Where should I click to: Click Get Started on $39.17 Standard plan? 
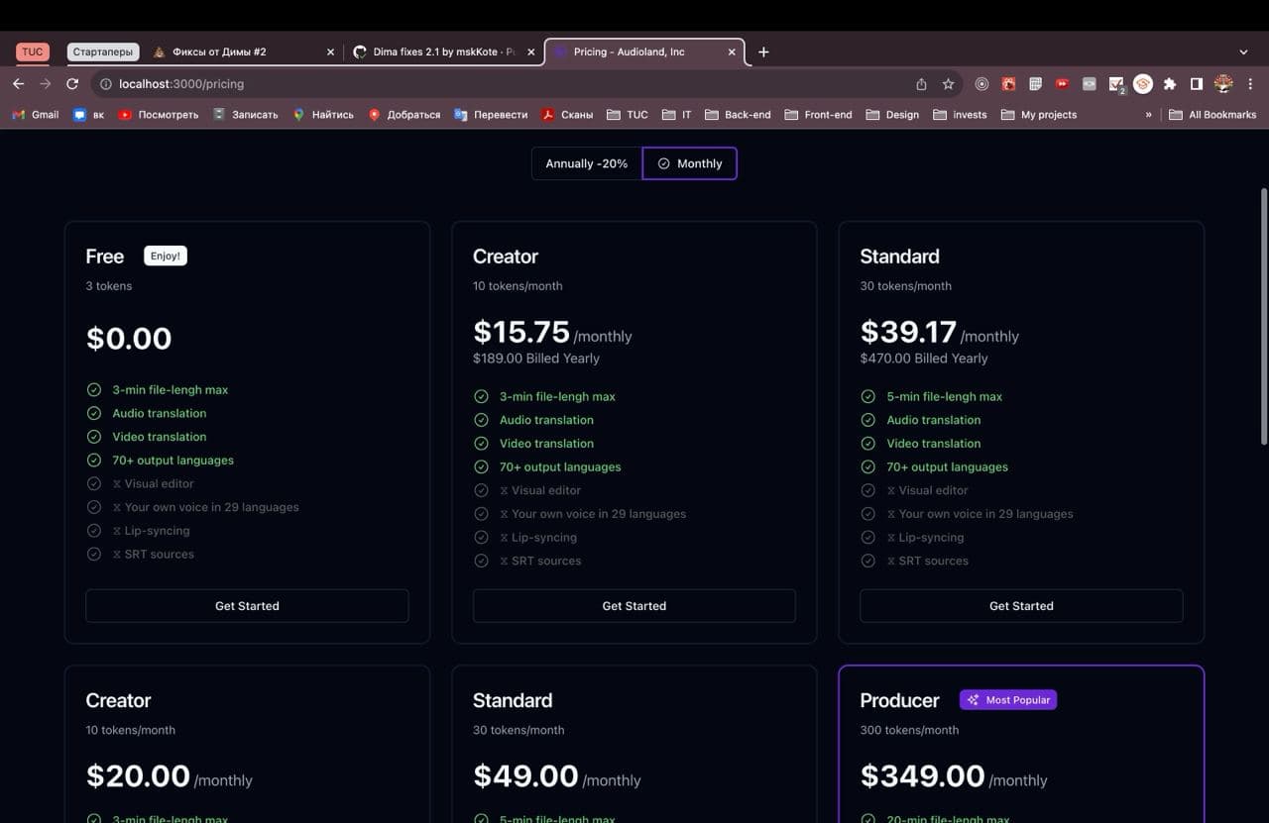pos(1021,606)
